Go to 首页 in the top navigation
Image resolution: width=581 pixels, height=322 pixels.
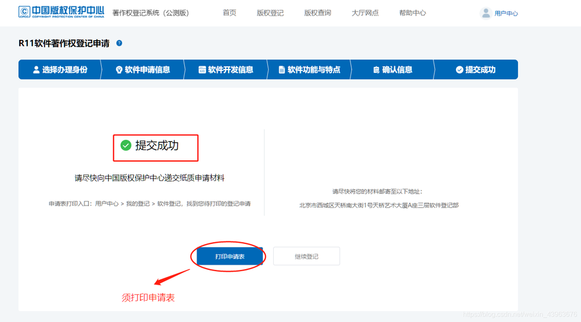(229, 13)
